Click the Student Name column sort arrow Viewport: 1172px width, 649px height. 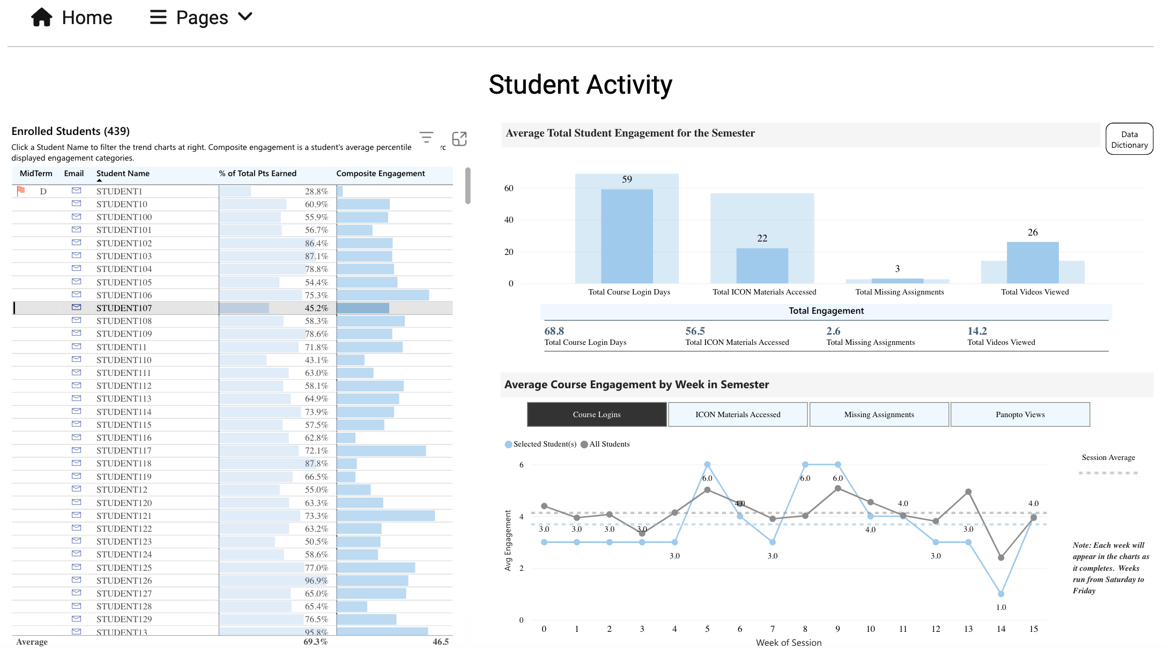pyautogui.click(x=99, y=180)
